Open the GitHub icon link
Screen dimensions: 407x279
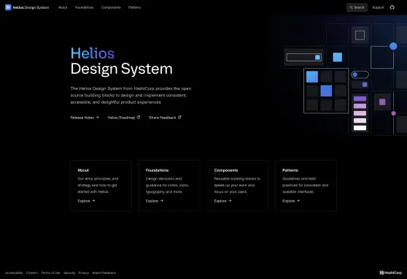pyautogui.click(x=392, y=7)
